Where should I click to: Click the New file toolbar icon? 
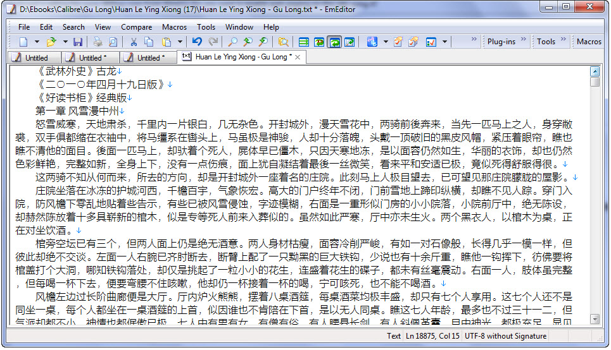coord(23,42)
